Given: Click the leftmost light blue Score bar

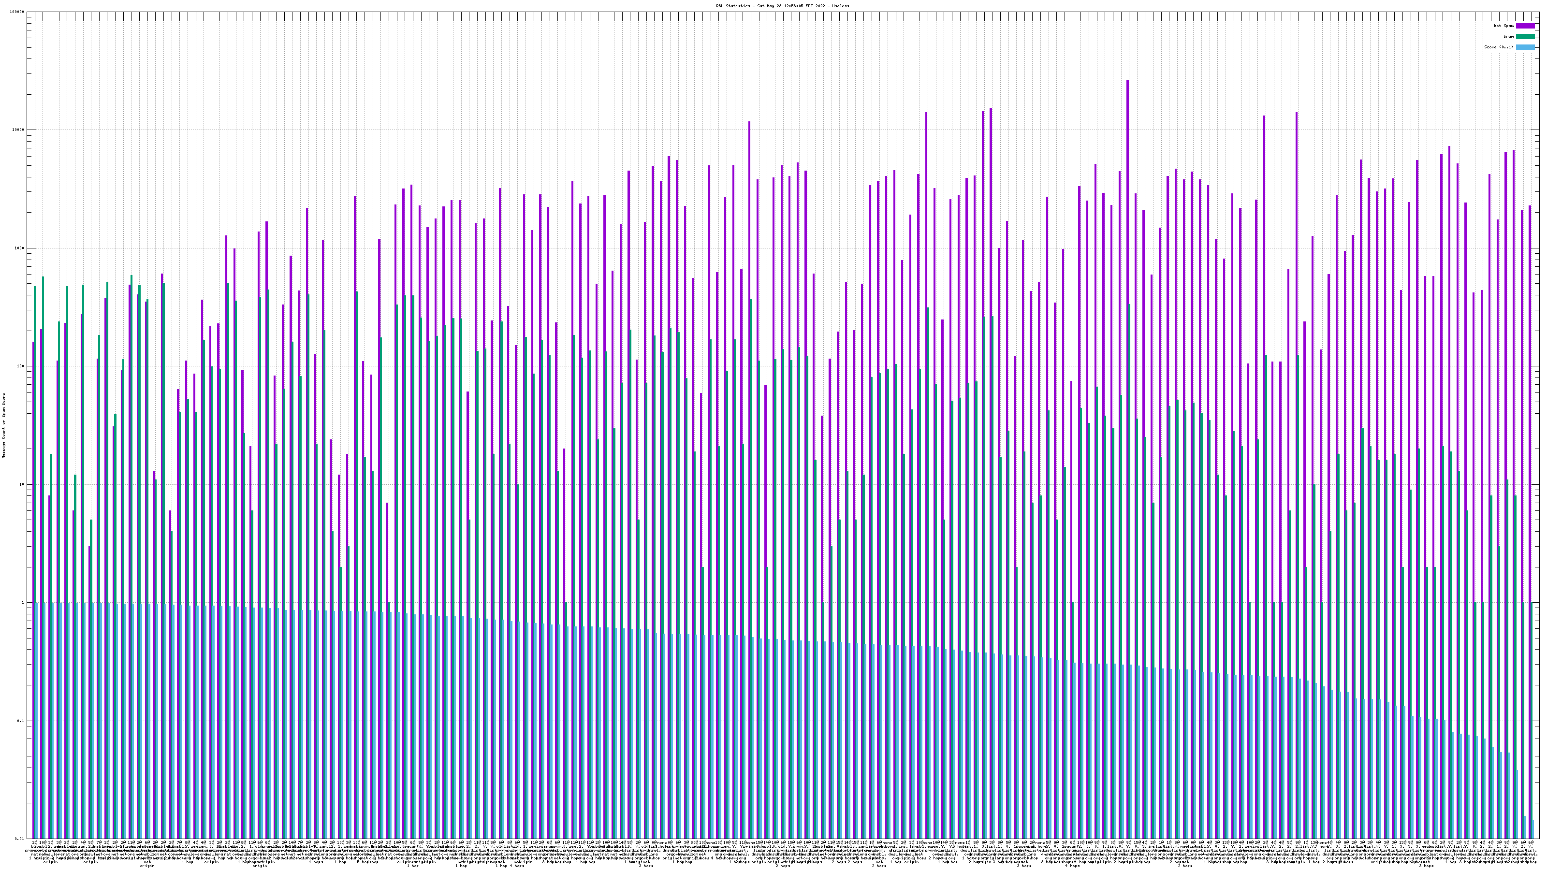Looking at the screenshot, I should tap(37, 721).
